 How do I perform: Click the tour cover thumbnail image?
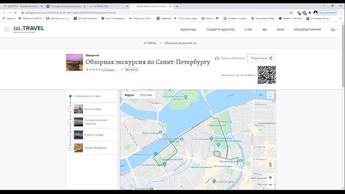click(74, 63)
